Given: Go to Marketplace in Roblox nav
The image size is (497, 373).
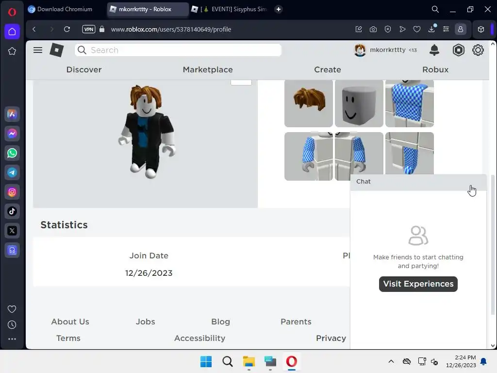Looking at the screenshot, I should [x=208, y=69].
